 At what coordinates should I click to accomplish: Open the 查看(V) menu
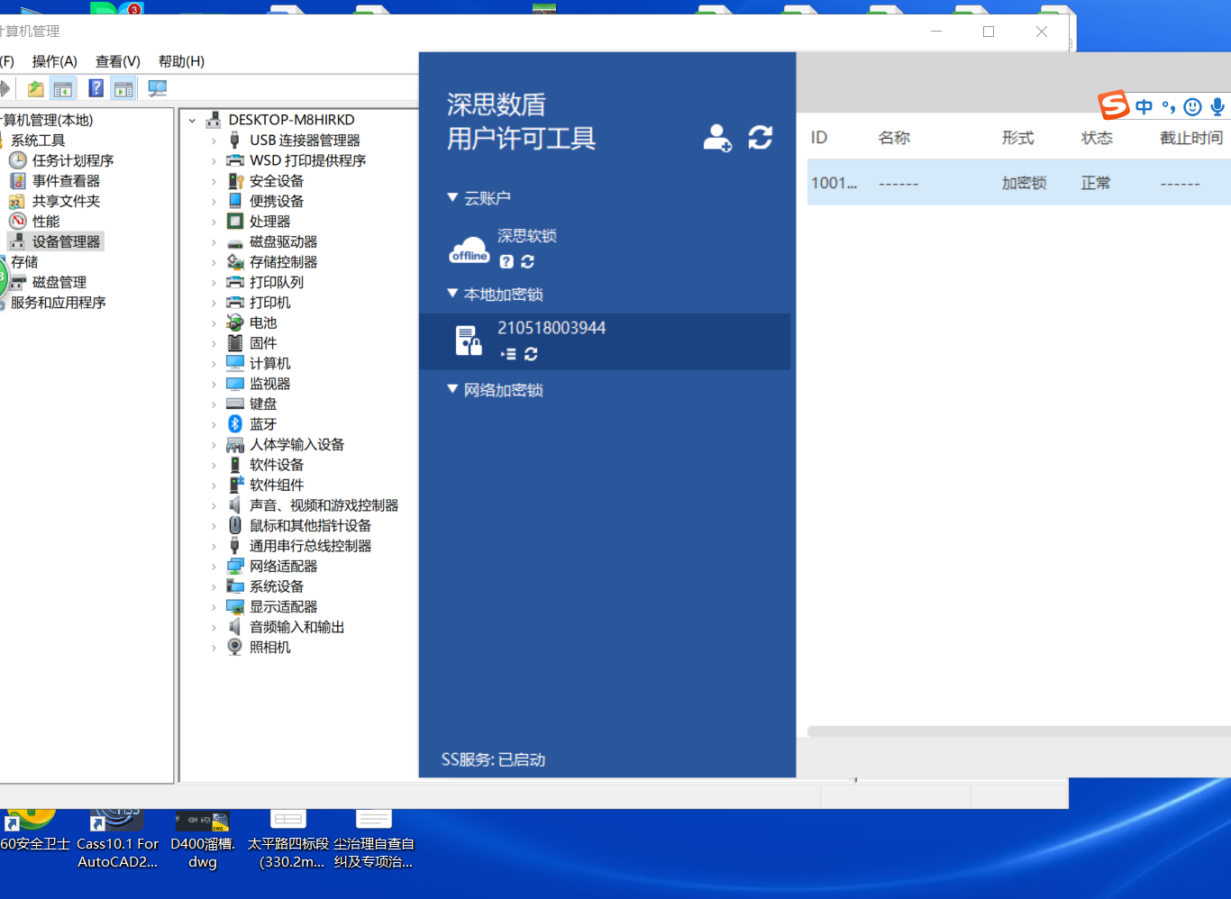(x=117, y=61)
